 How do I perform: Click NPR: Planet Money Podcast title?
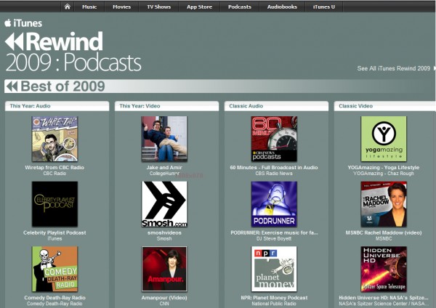(274, 298)
